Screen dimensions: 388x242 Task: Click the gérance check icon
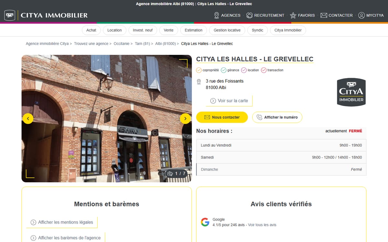coord(223,70)
